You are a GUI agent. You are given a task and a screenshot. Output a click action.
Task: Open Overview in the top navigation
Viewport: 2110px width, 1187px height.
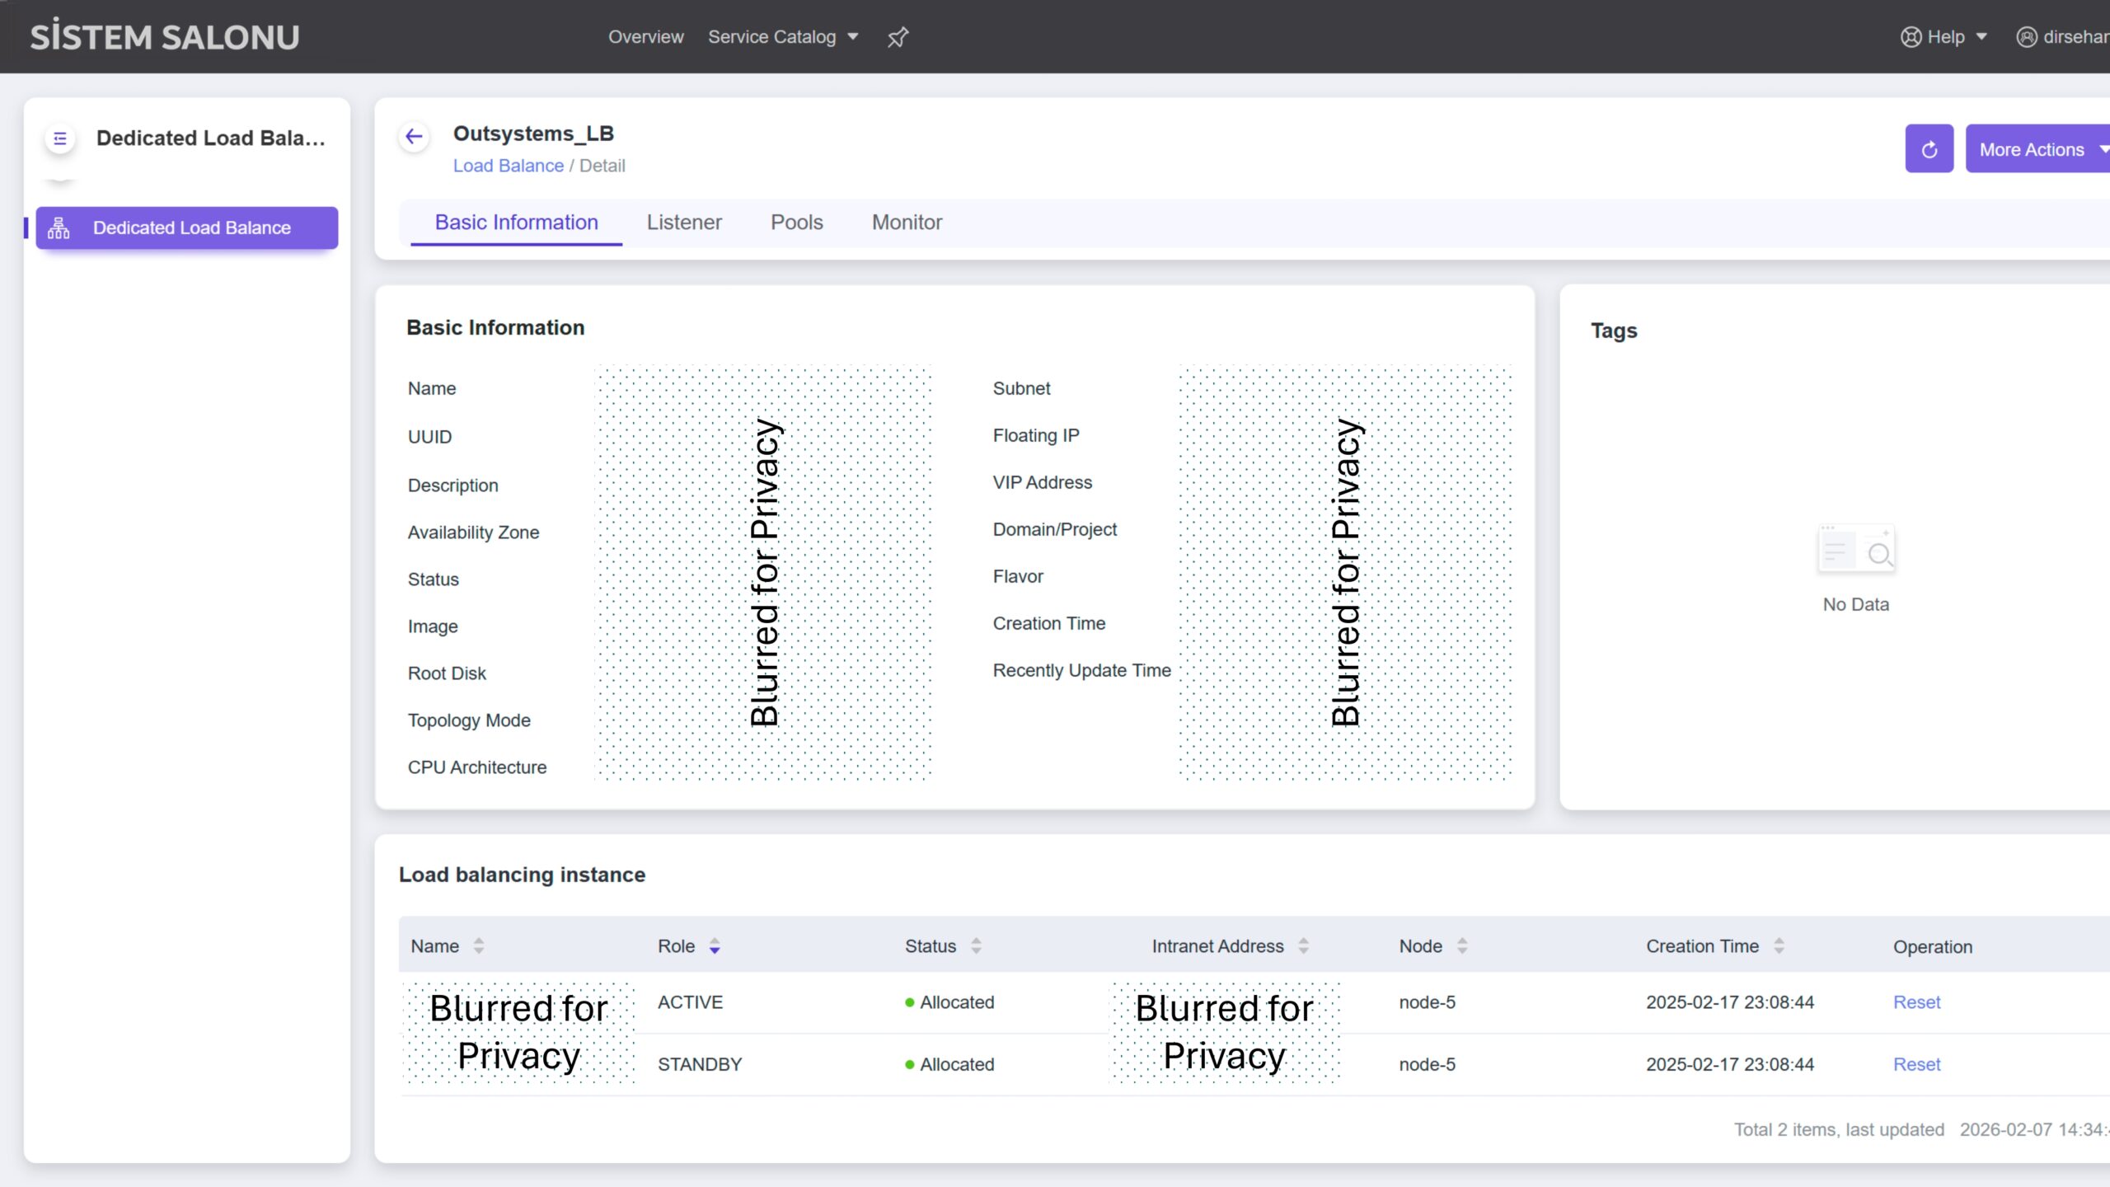(x=645, y=37)
